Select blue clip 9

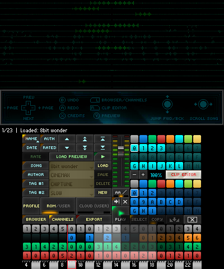[x=143, y=202]
